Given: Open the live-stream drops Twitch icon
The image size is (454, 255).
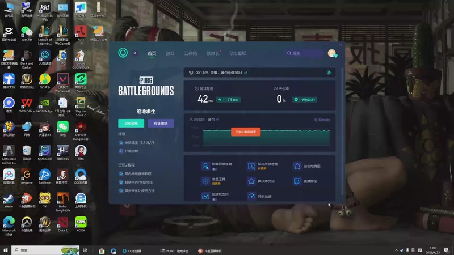Looking at the screenshot, I should pyautogui.click(x=297, y=181).
